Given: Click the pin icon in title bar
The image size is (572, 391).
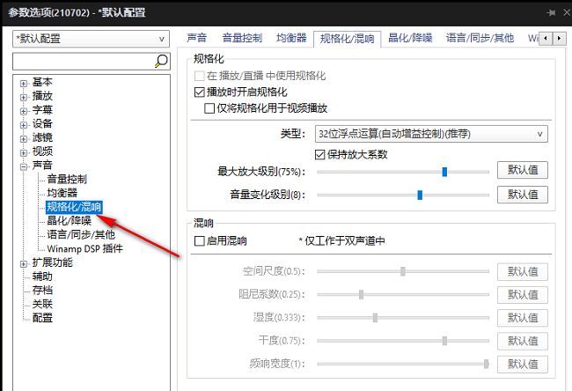Looking at the screenshot, I should 551,12.
